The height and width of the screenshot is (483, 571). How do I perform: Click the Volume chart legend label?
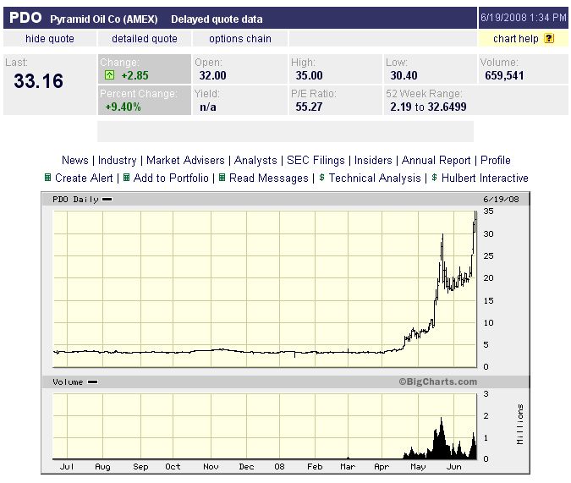[x=68, y=382]
